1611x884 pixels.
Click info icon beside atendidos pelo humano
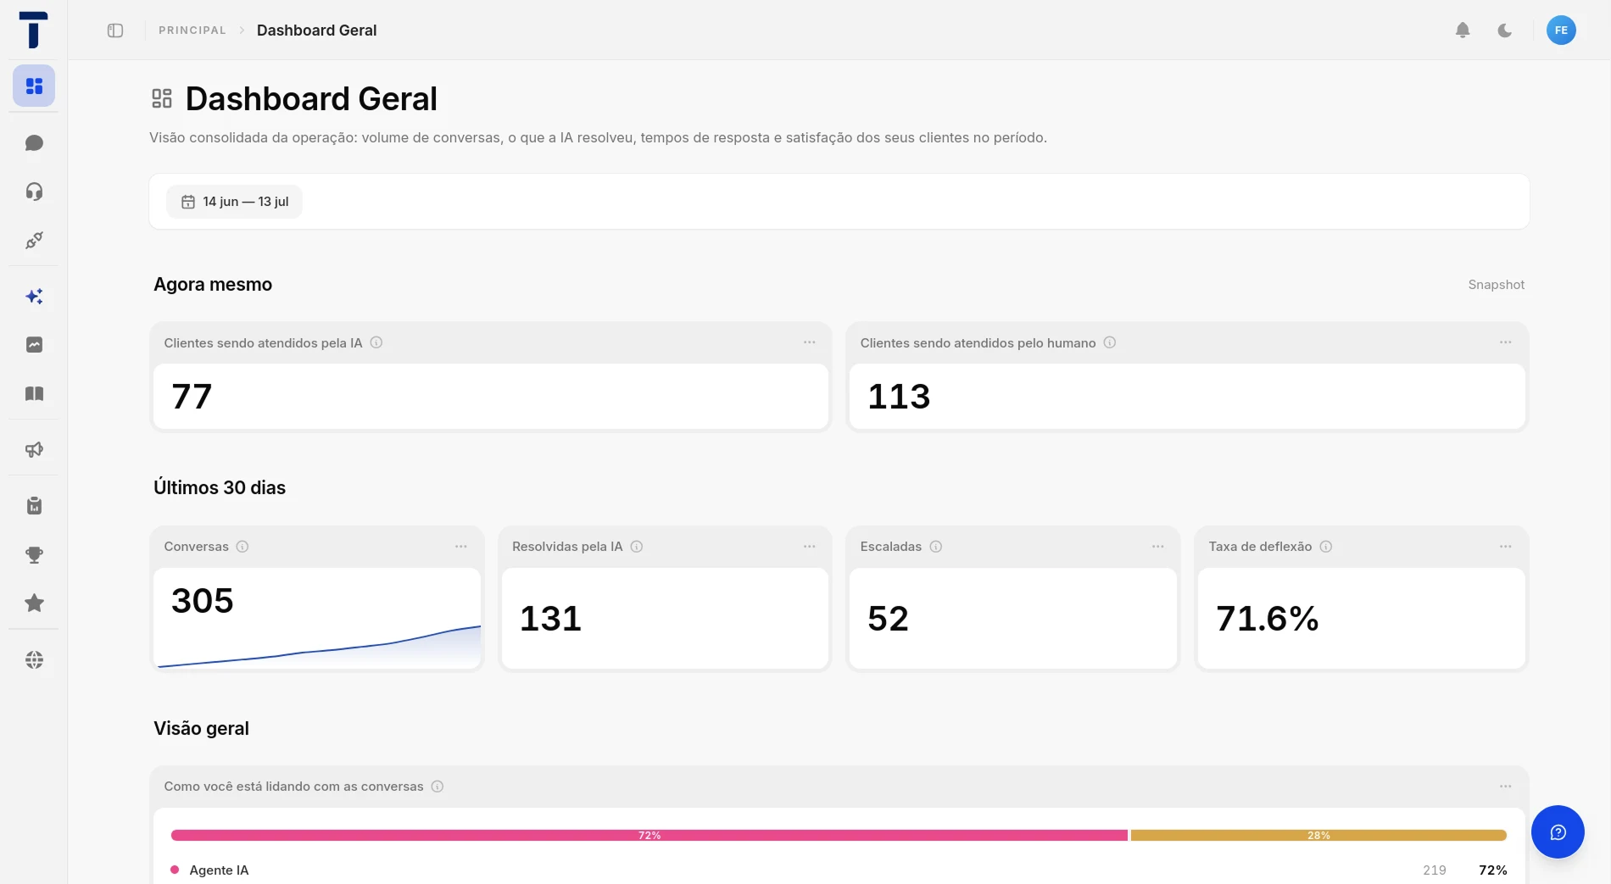[1110, 342]
